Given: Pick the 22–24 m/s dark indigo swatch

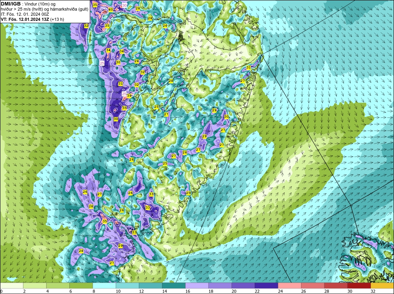Looking at the screenshot, I should point(266,286).
